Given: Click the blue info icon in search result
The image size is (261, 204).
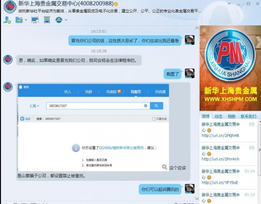Looking at the screenshot, I should (76, 148).
